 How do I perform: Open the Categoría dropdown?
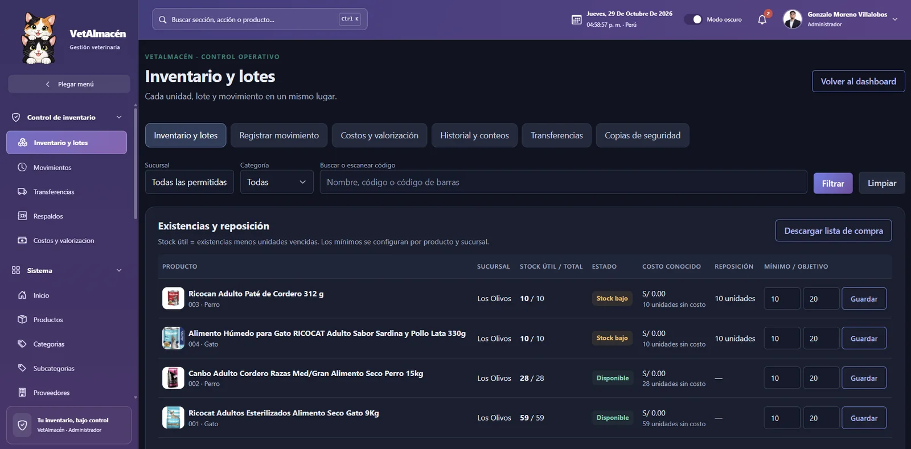(277, 182)
